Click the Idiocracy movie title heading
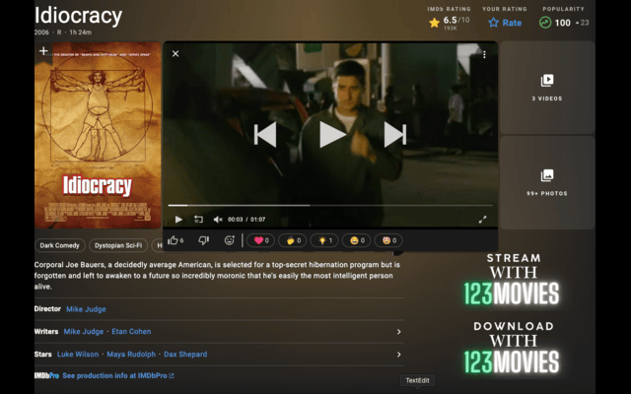This screenshot has width=631, height=394. point(79,16)
